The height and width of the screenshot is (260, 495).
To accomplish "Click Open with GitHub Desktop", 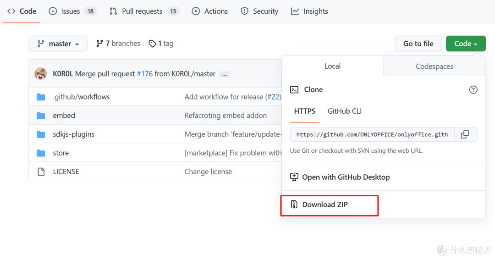I will pos(346,177).
